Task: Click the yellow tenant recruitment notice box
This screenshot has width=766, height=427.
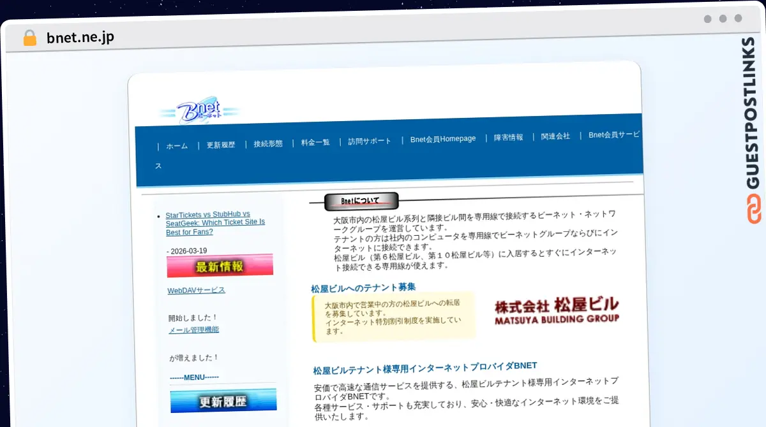Action: pyautogui.click(x=393, y=317)
